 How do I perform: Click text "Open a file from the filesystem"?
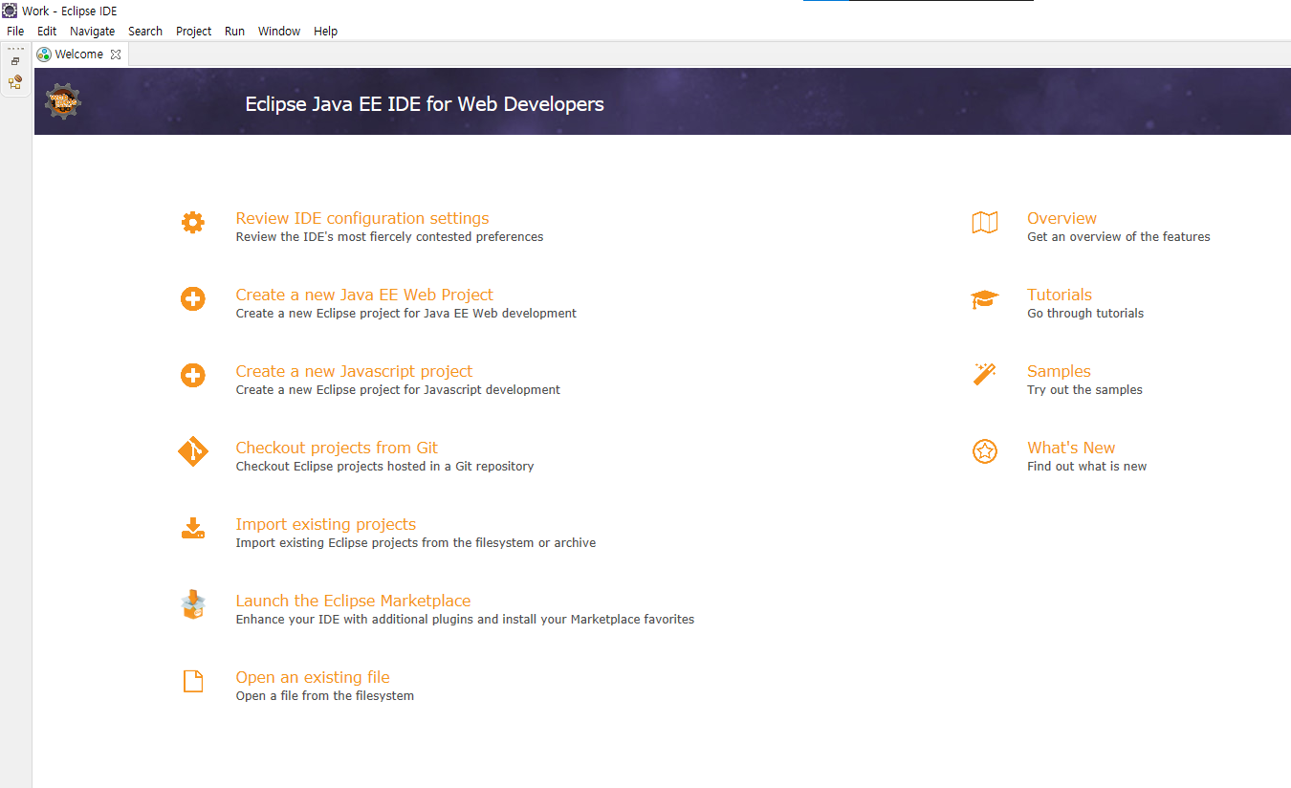click(325, 696)
